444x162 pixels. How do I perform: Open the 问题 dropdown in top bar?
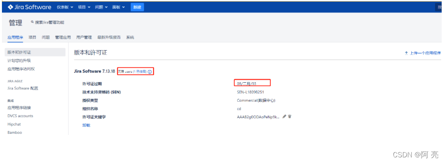101,7
